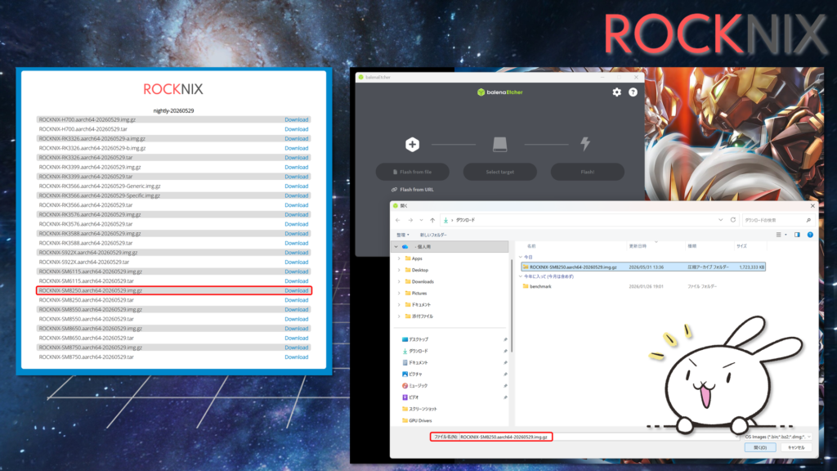Download ROCKNIX-SM8250 img.gz from nightly list

tap(296, 290)
